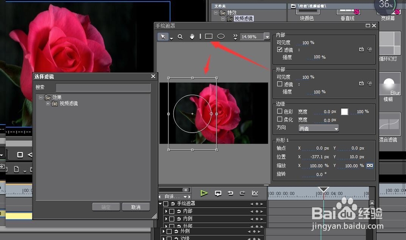
Task: Expand more mask tools chevron
Action: 235,37
